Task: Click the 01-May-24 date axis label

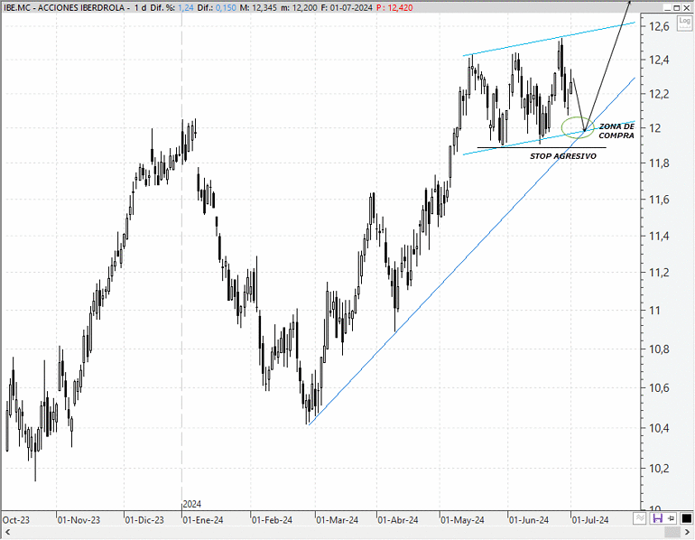Action: pyautogui.click(x=462, y=520)
